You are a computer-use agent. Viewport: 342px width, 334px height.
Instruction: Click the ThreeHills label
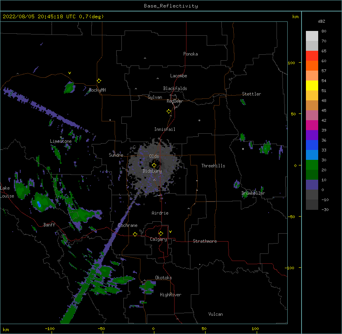click(213, 166)
